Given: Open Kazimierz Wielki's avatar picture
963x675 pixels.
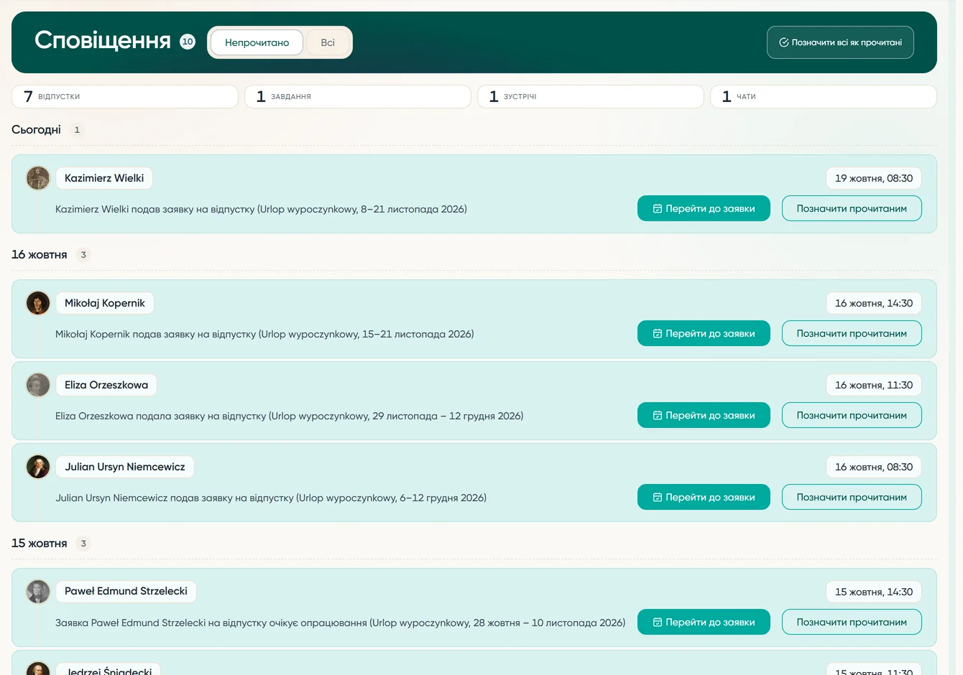Looking at the screenshot, I should click(x=38, y=178).
